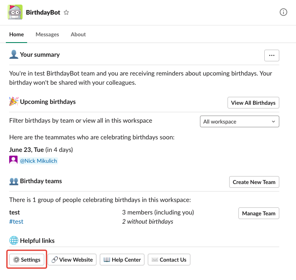This screenshot has height=280, width=296.
Task: Open the summary three-dot overflow menu
Action: [271, 55]
